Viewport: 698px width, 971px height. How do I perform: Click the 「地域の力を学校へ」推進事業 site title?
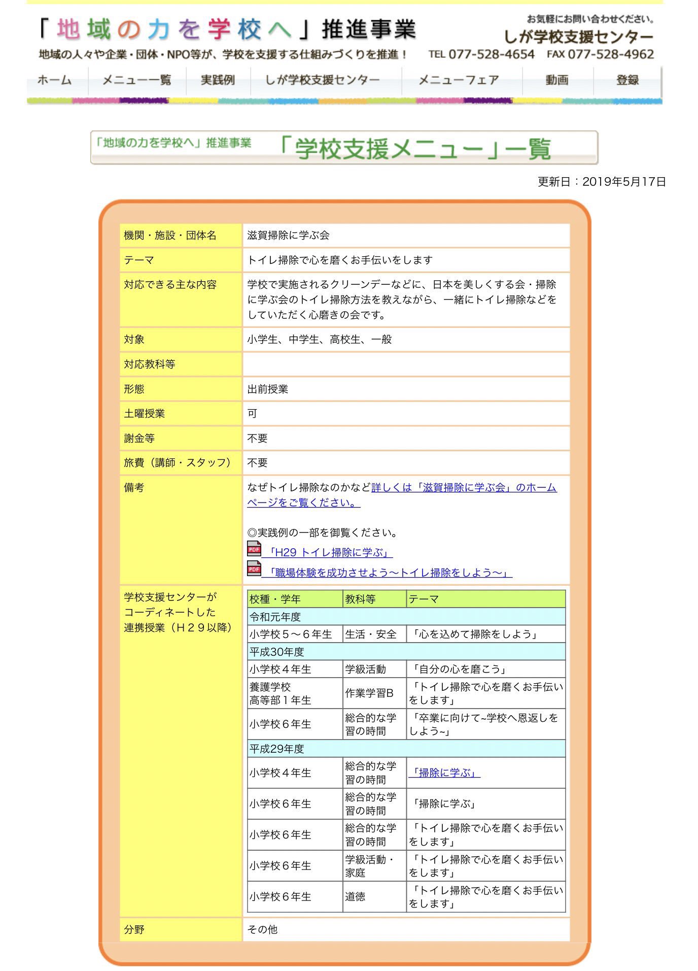pos(228,29)
